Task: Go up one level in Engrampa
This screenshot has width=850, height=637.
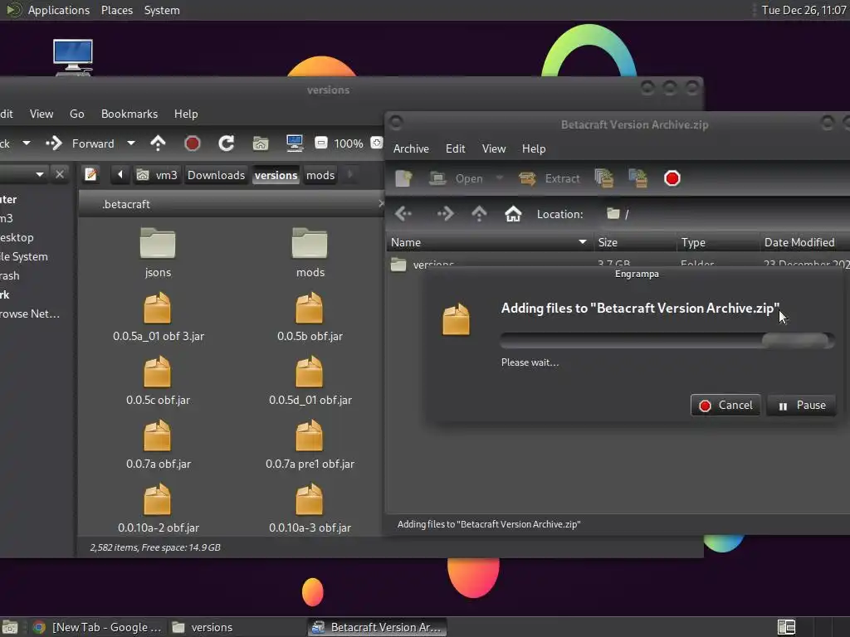Action: click(x=479, y=214)
